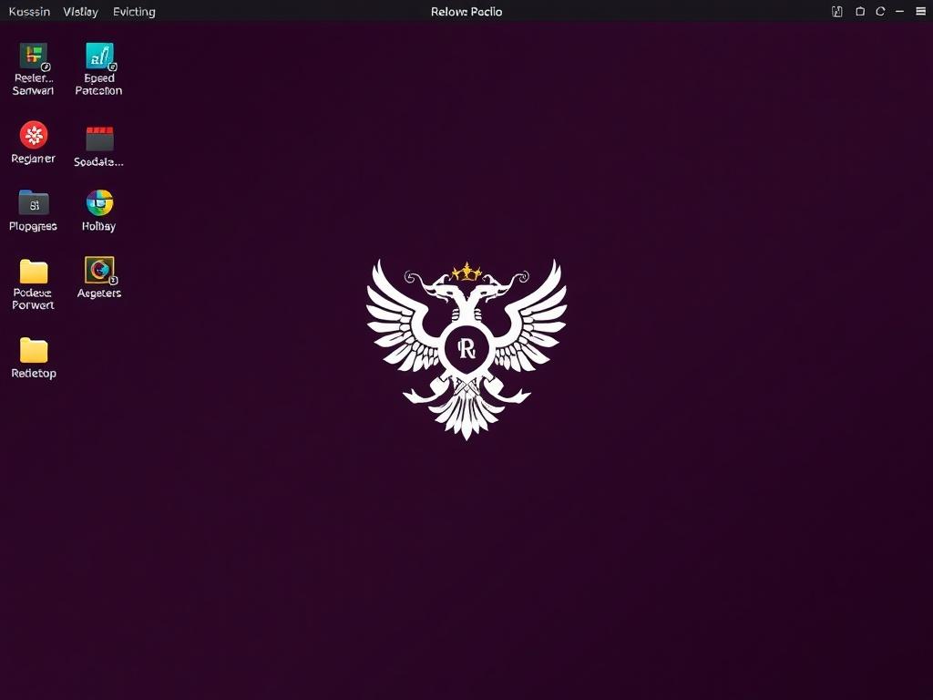Open the Reeler Sanwarl desktop shortcut
The width and height of the screenshot is (933, 700).
(34, 57)
